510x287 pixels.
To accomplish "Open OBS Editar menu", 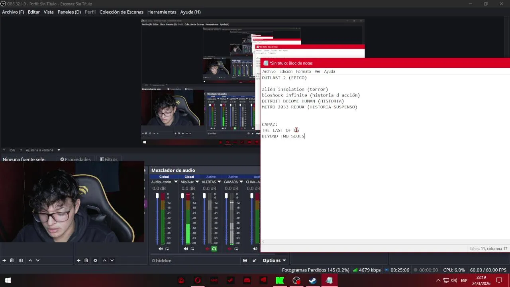I will click(x=33, y=12).
